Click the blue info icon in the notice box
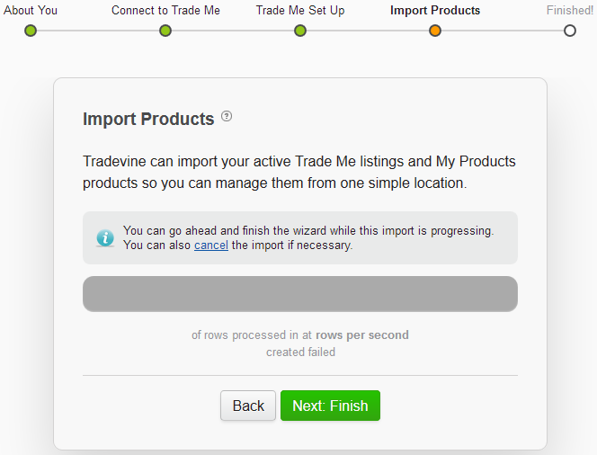This screenshot has height=455, width=597. 105,238
